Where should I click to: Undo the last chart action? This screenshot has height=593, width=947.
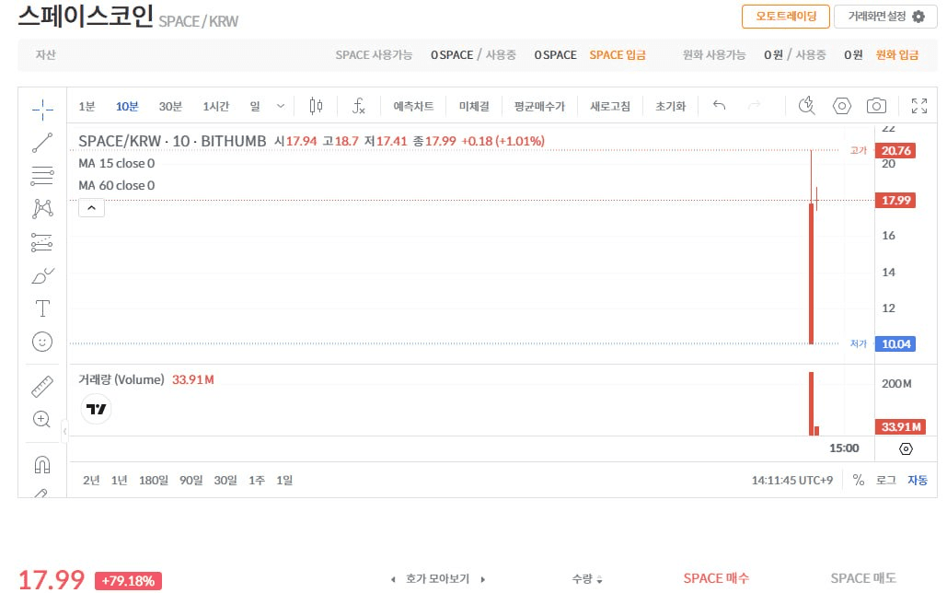point(719,105)
